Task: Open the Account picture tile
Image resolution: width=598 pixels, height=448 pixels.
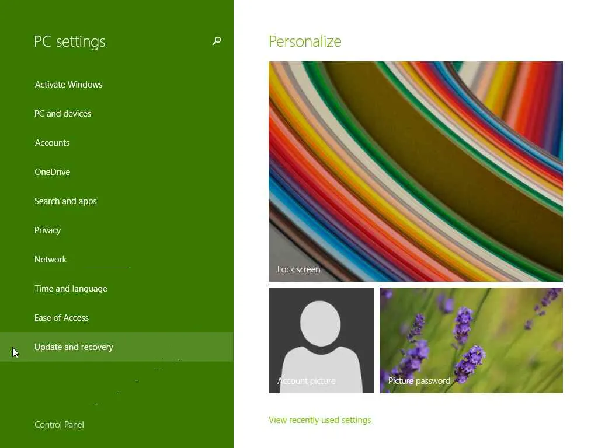Action: click(321, 340)
